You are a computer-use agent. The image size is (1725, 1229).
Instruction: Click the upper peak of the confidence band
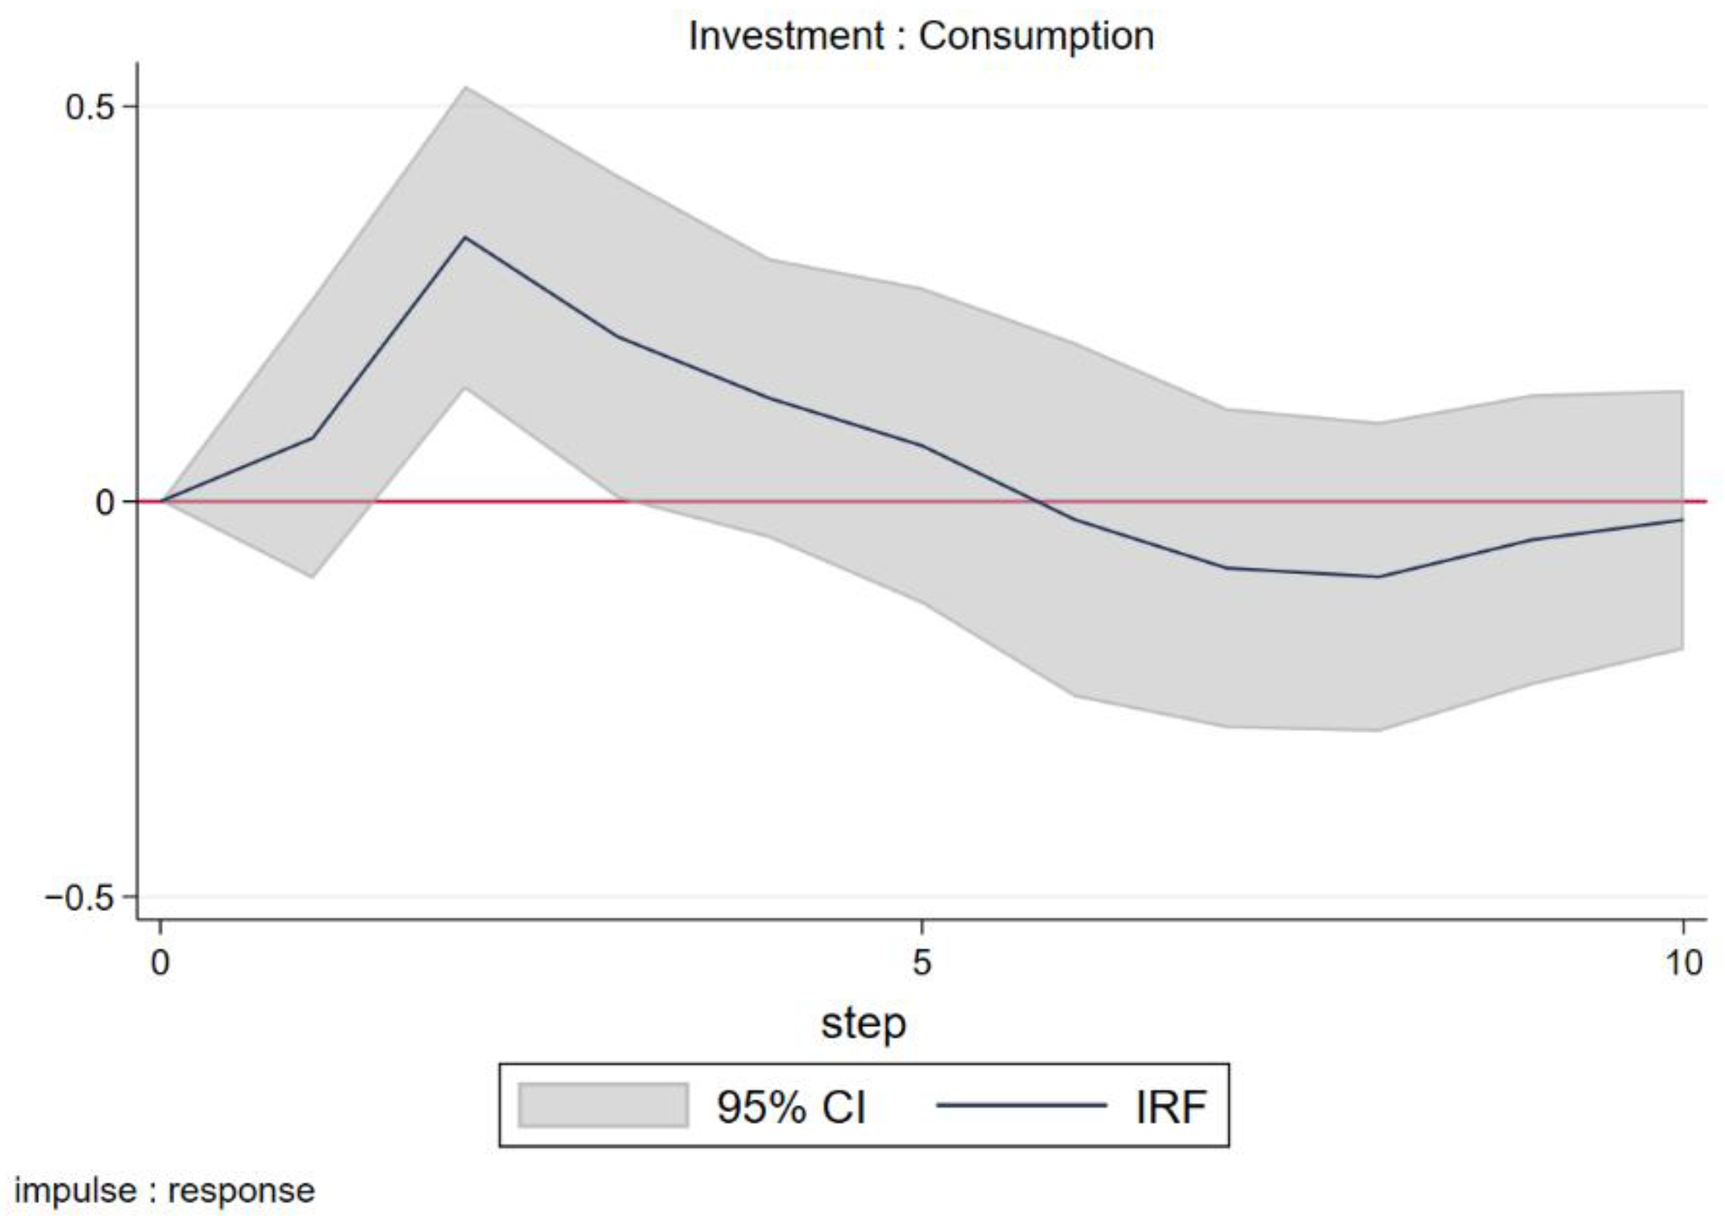click(465, 87)
